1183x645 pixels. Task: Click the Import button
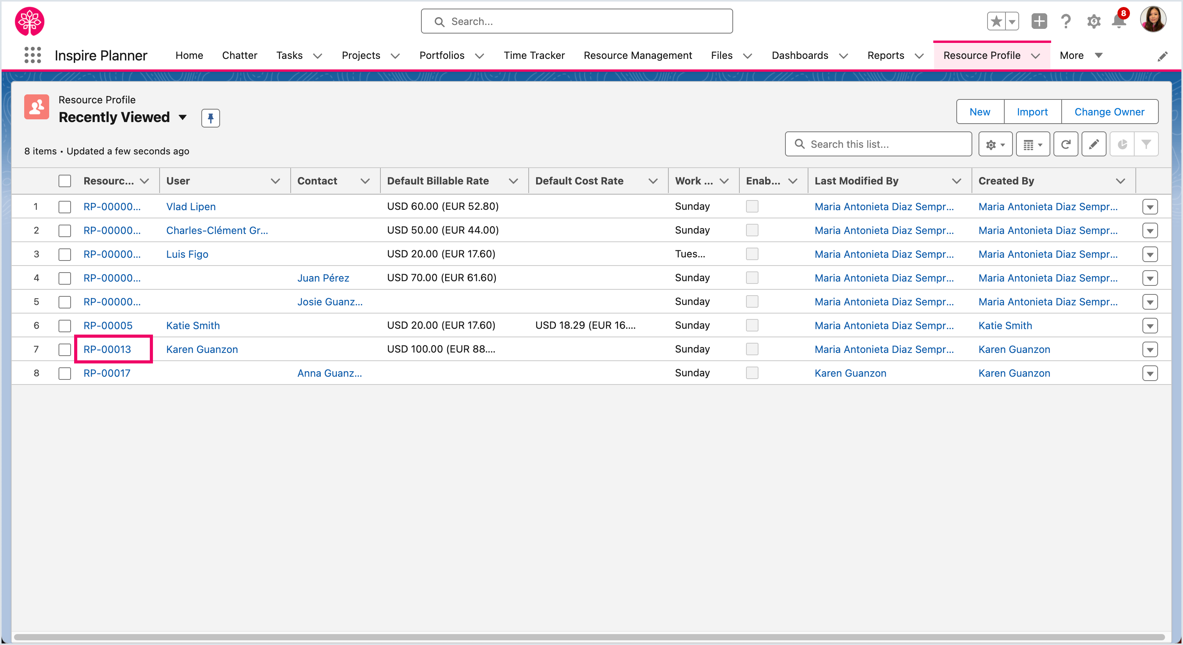(1032, 112)
